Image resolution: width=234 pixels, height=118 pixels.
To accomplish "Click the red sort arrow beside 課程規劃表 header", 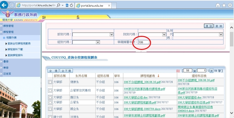I will click(158, 76).
